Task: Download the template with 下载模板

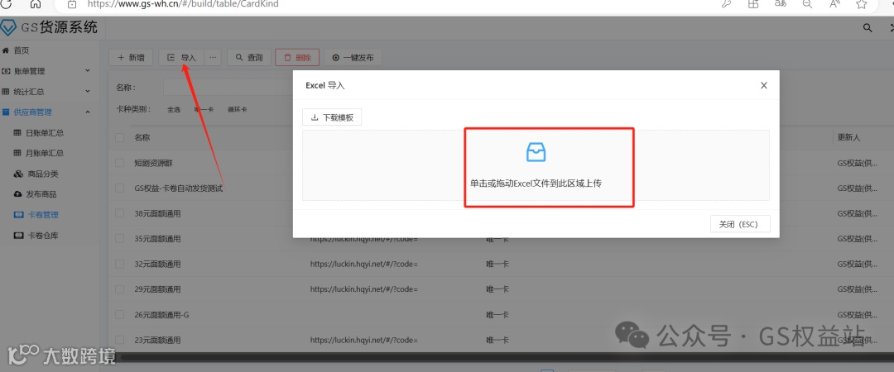Action: pyautogui.click(x=332, y=117)
